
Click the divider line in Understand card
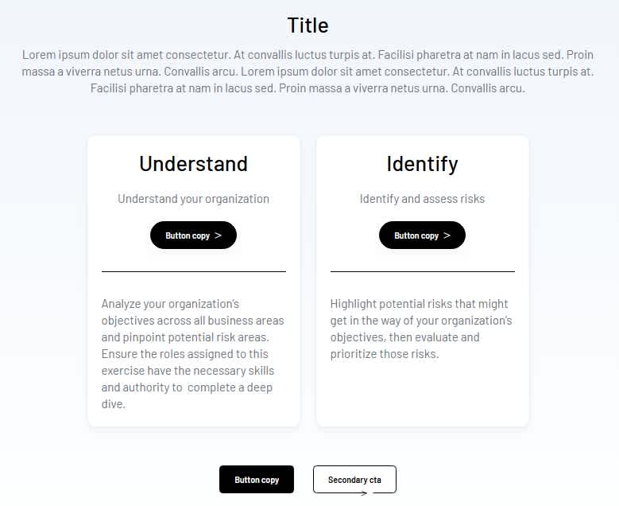[x=193, y=271]
